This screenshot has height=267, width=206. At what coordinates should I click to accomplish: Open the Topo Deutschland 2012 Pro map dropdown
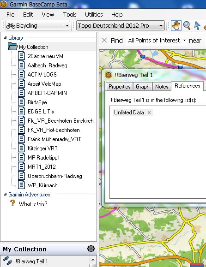121,26
